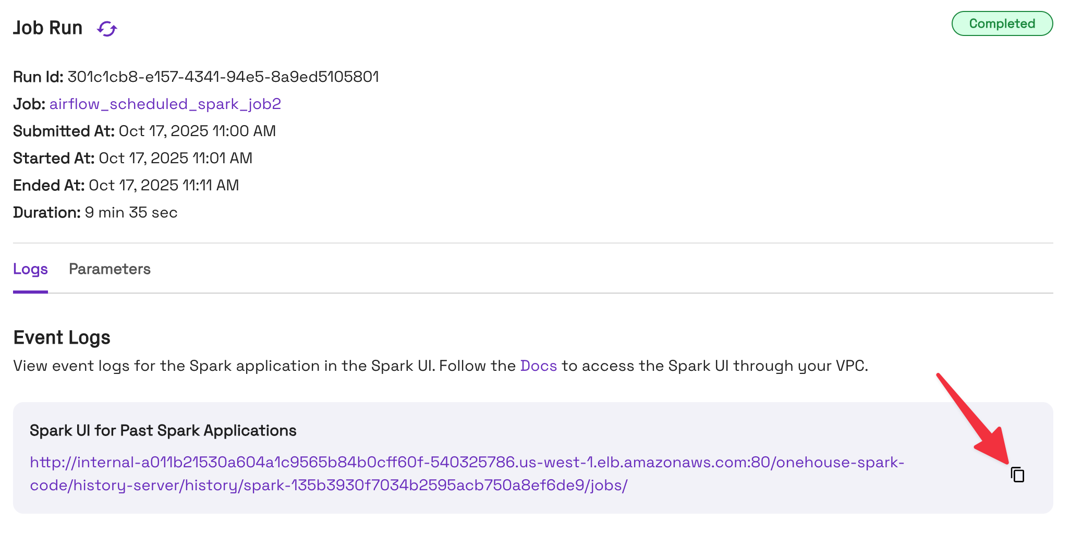Select the Logs tab
Image resolution: width=1070 pixels, height=533 pixels.
(x=30, y=269)
